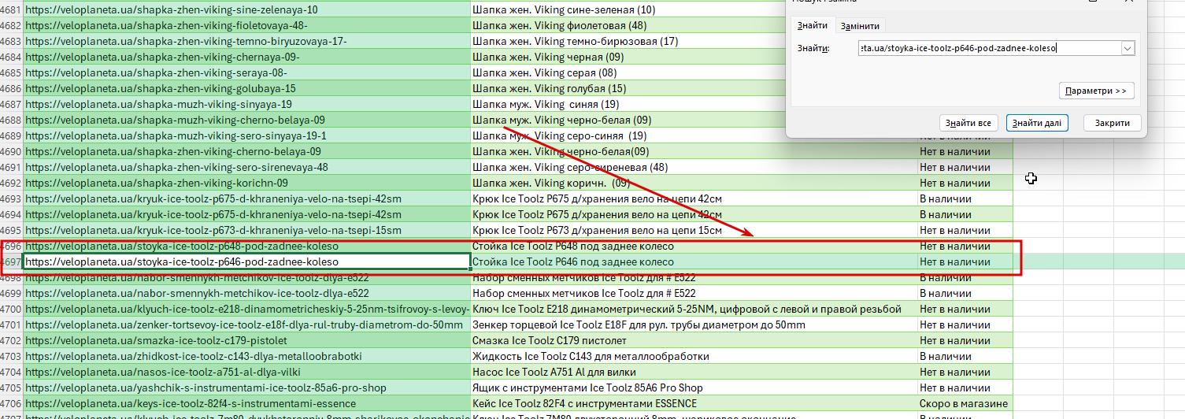Close the dialog with Закрити button
The width and height of the screenshot is (1185, 419).
1112,123
